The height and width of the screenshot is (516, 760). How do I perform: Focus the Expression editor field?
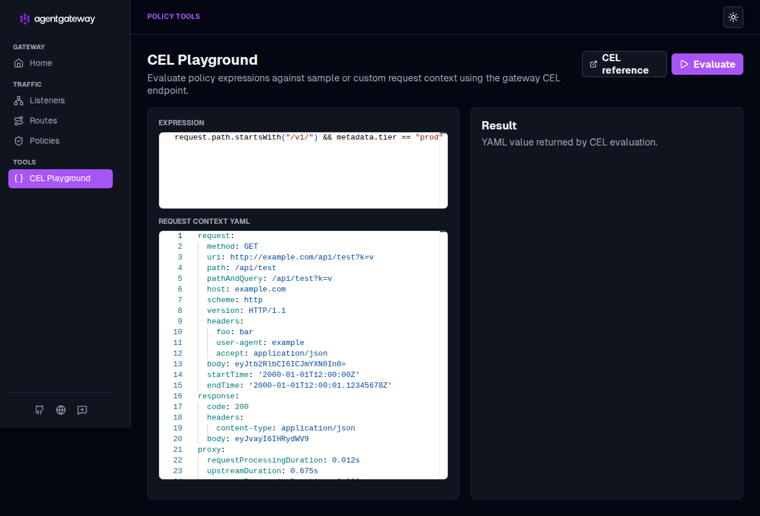[x=303, y=170]
